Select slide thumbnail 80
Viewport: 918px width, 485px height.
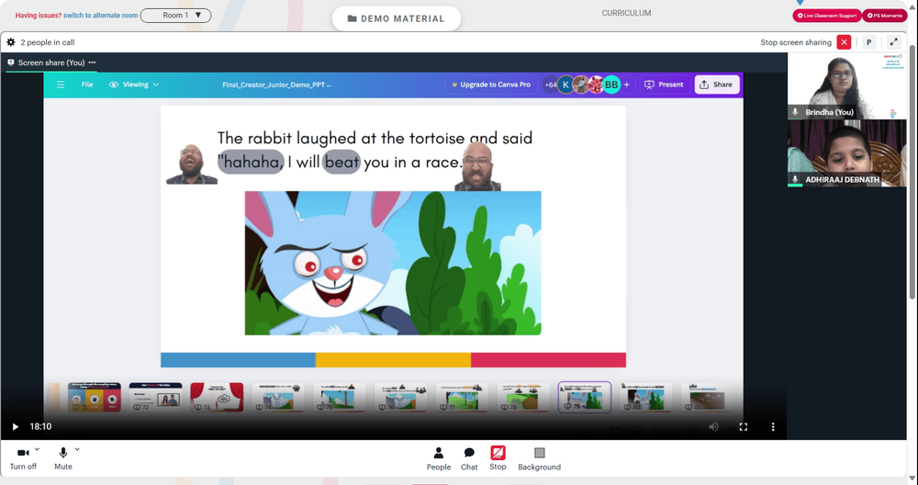[x=645, y=397]
